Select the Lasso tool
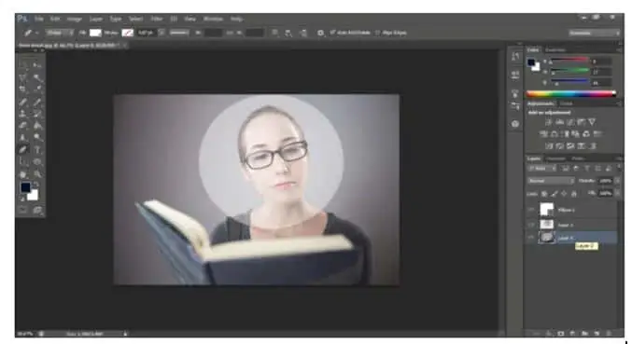Viewport: 632px width, 344px height. tap(23, 76)
